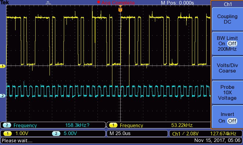Click the channel 1 badge next to 1.00V
This screenshot has height=145, width=243.
pyautogui.click(x=7, y=134)
